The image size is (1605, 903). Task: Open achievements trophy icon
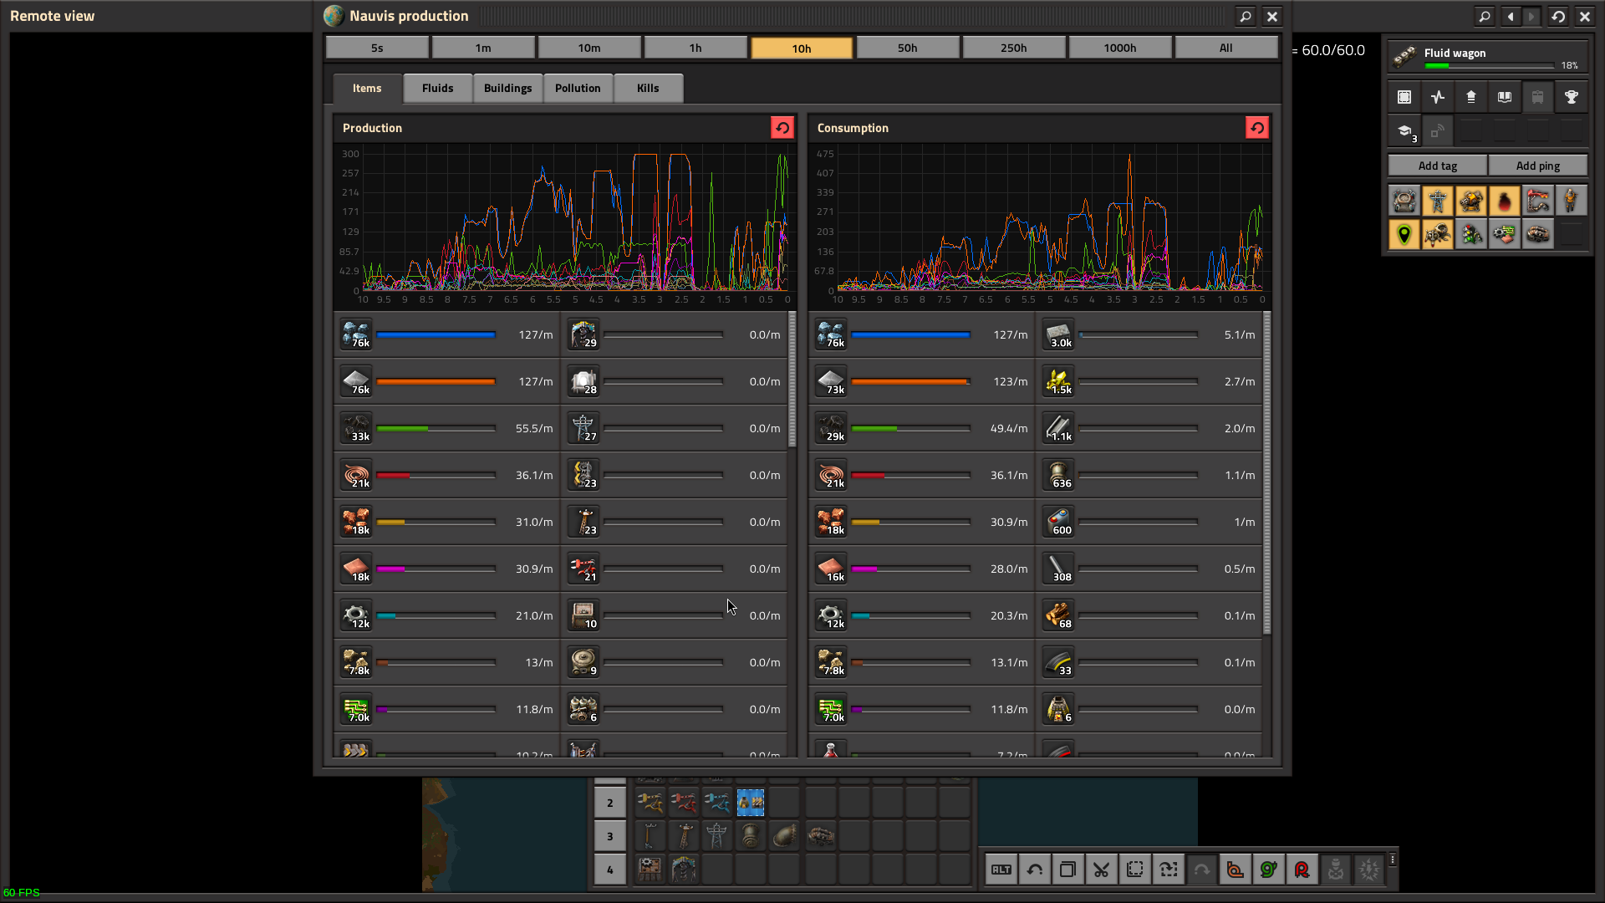point(1572,97)
